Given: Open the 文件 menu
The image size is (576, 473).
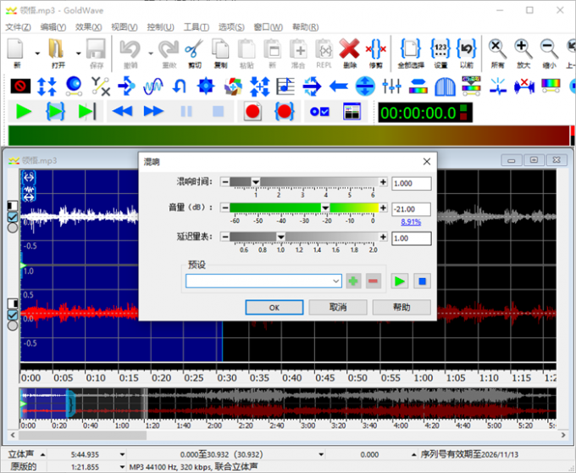Looking at the screenshot, I should point(18,27).
